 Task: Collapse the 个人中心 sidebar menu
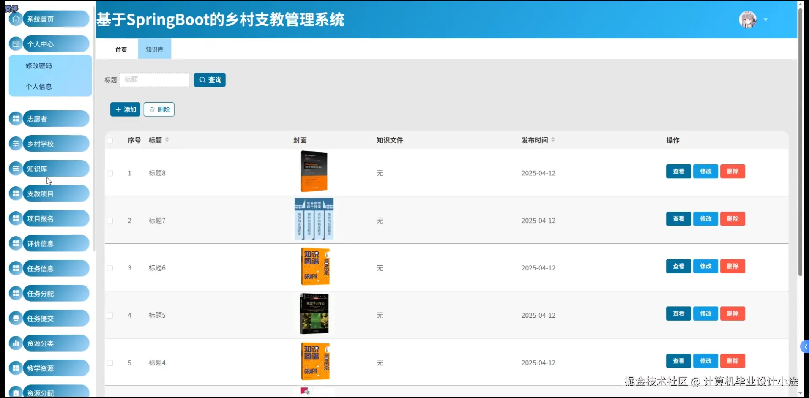(55, 44)
